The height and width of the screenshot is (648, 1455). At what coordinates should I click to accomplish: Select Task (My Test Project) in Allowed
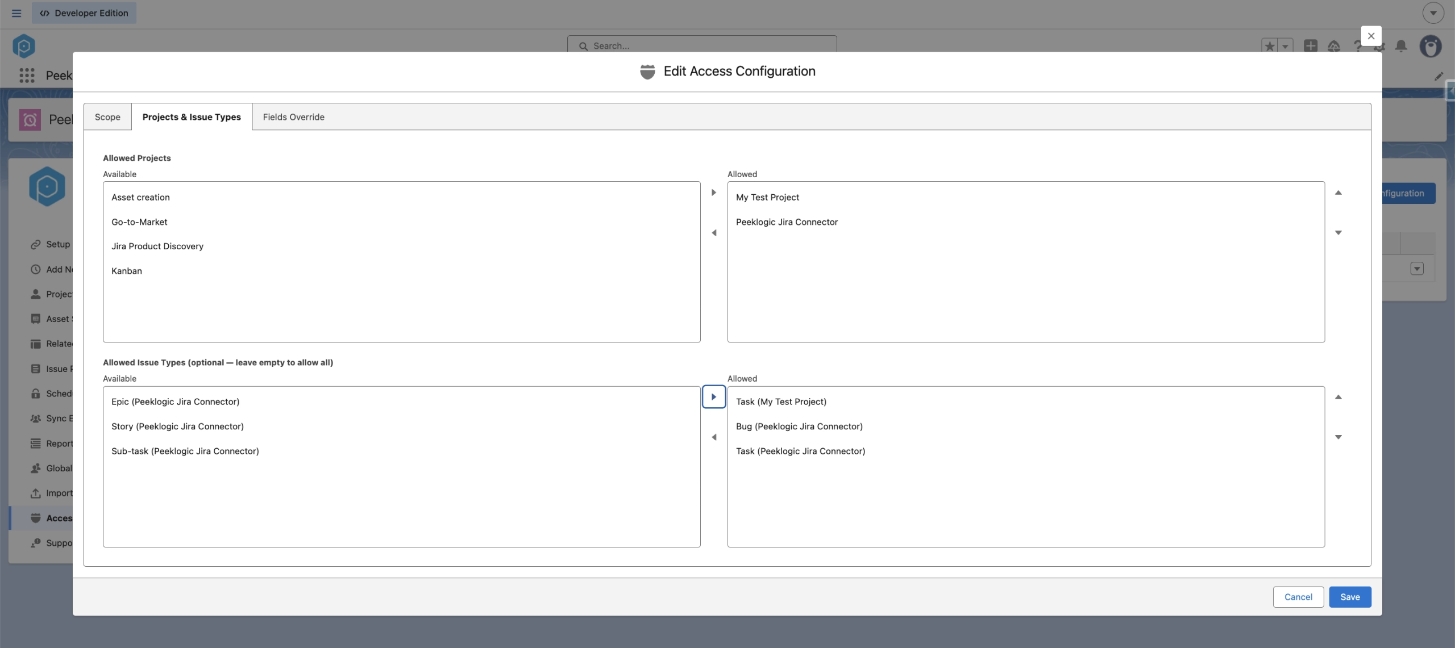tap(1026, 402)
